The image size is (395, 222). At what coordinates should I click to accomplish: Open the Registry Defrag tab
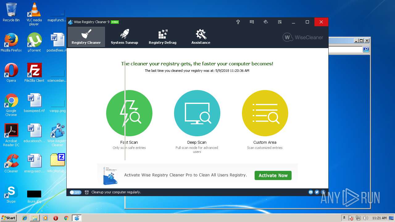[x=163, y=37]
